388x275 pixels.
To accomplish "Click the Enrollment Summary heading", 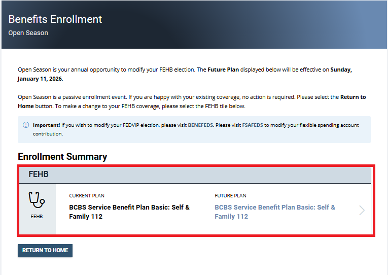I will tap(62, 156).
